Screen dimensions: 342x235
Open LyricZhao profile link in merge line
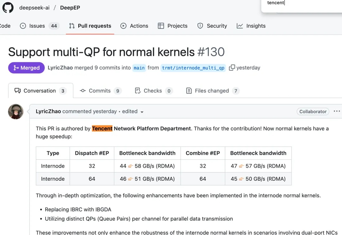60,68
